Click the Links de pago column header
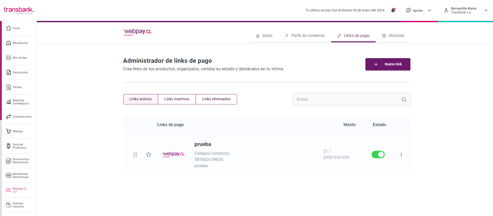This screenshot has height=216, width=493. [x=171, y=125]
